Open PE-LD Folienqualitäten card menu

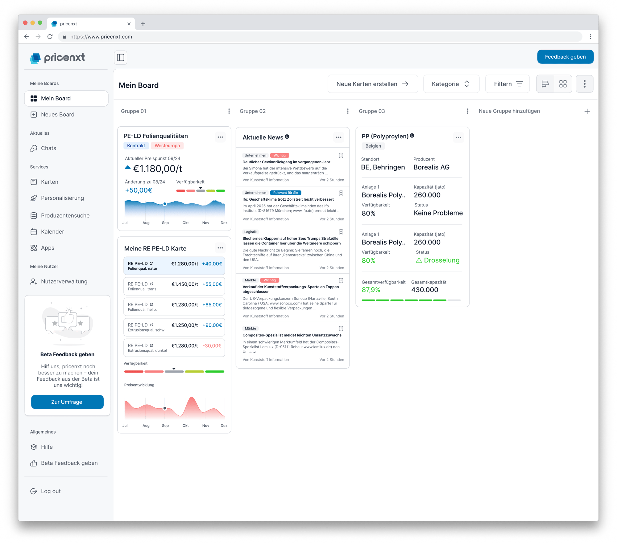220,137
